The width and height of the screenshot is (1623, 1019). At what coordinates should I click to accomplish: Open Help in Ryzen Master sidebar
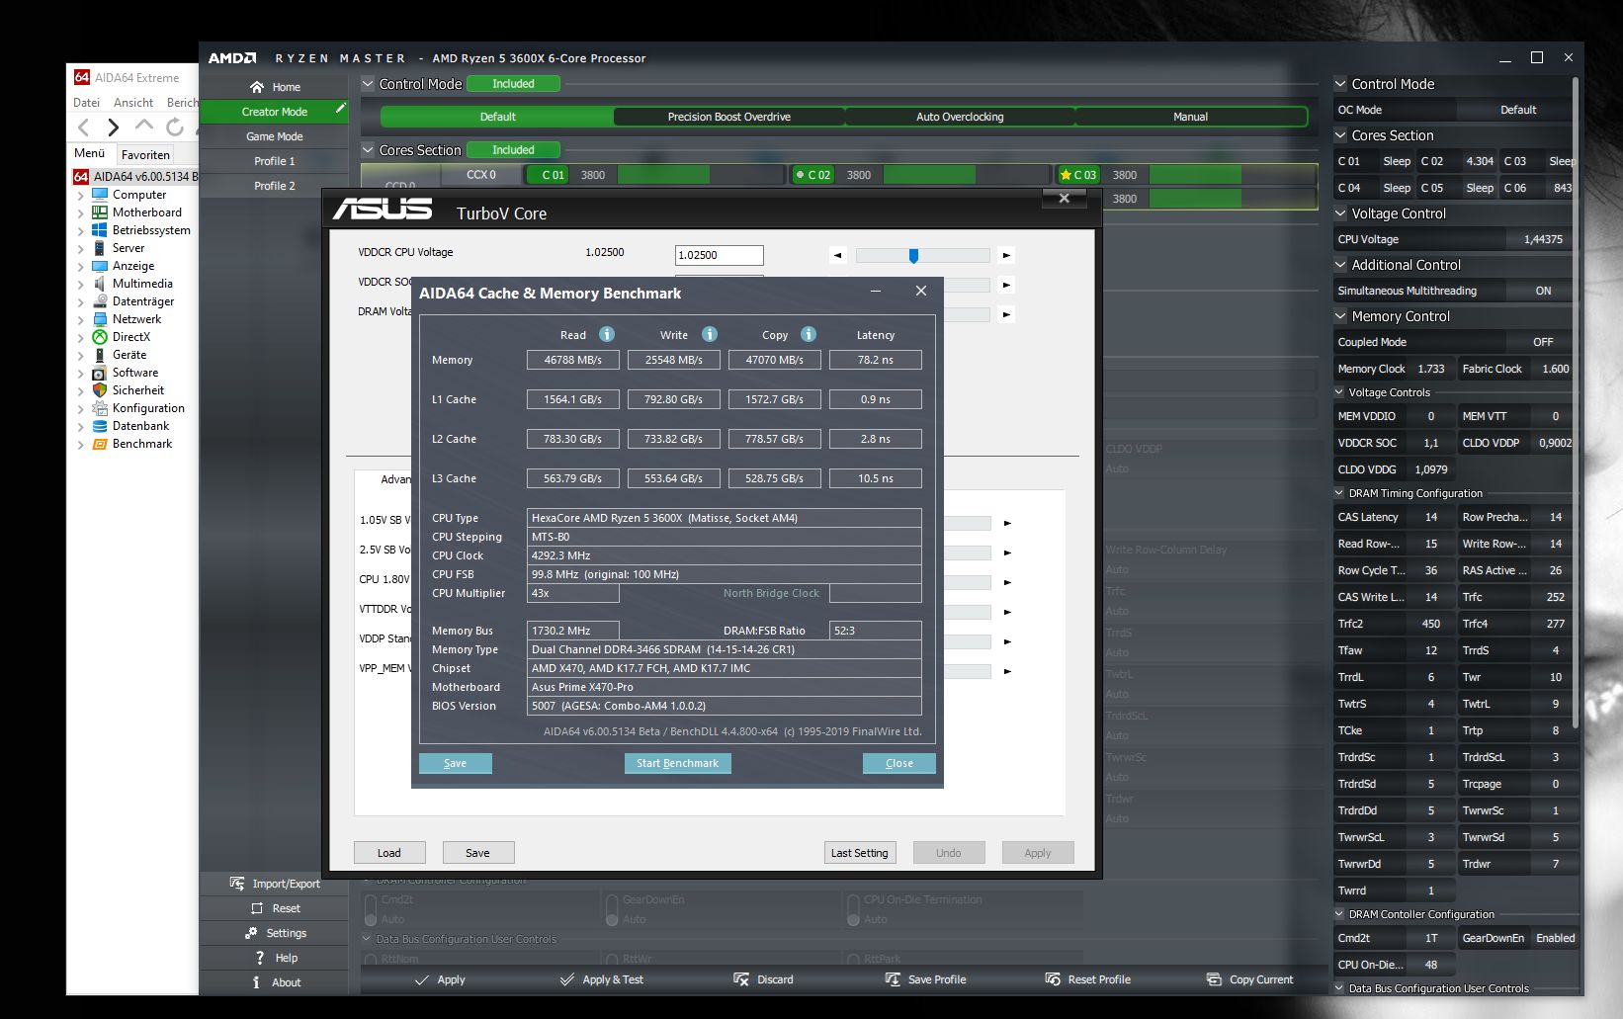click(275, 958)
